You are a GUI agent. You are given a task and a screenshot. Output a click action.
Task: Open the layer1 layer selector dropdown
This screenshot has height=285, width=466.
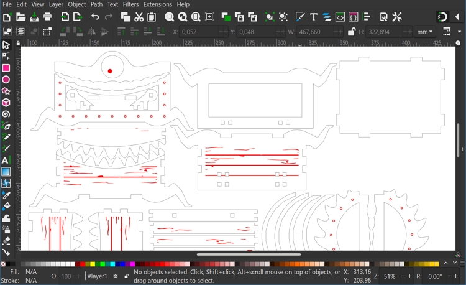click(x=98, y=276)
